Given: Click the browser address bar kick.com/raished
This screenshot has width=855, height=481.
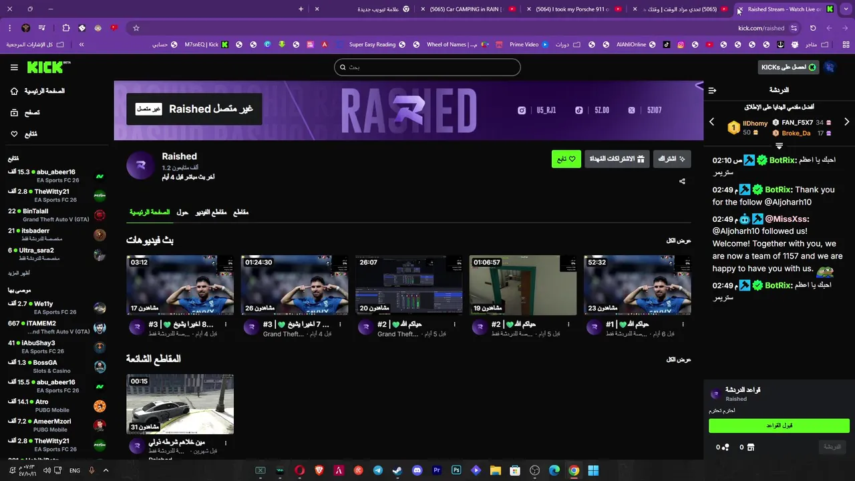Looking at the screenshot, I should point(761,28).
